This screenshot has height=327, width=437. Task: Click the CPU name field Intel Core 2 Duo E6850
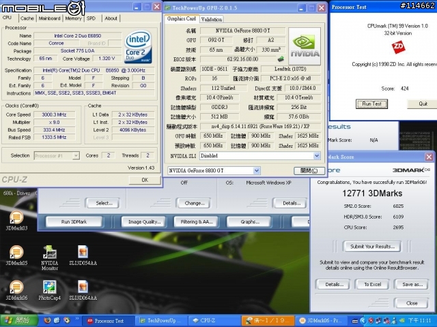click(x=77, y=35)
